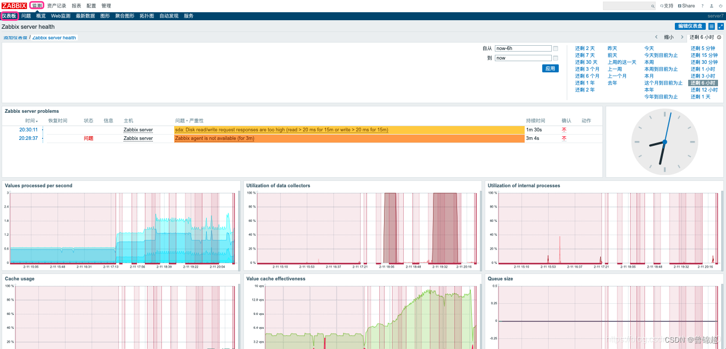Click the search magnifier icon

(653, 6)
